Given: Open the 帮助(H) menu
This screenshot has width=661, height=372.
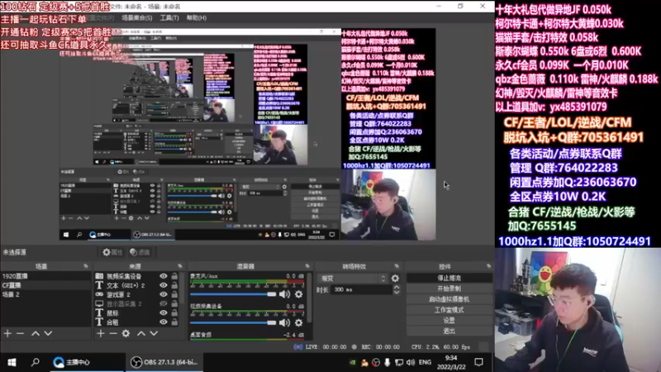Looking at the screenshot, I should (x=197, y=18).
